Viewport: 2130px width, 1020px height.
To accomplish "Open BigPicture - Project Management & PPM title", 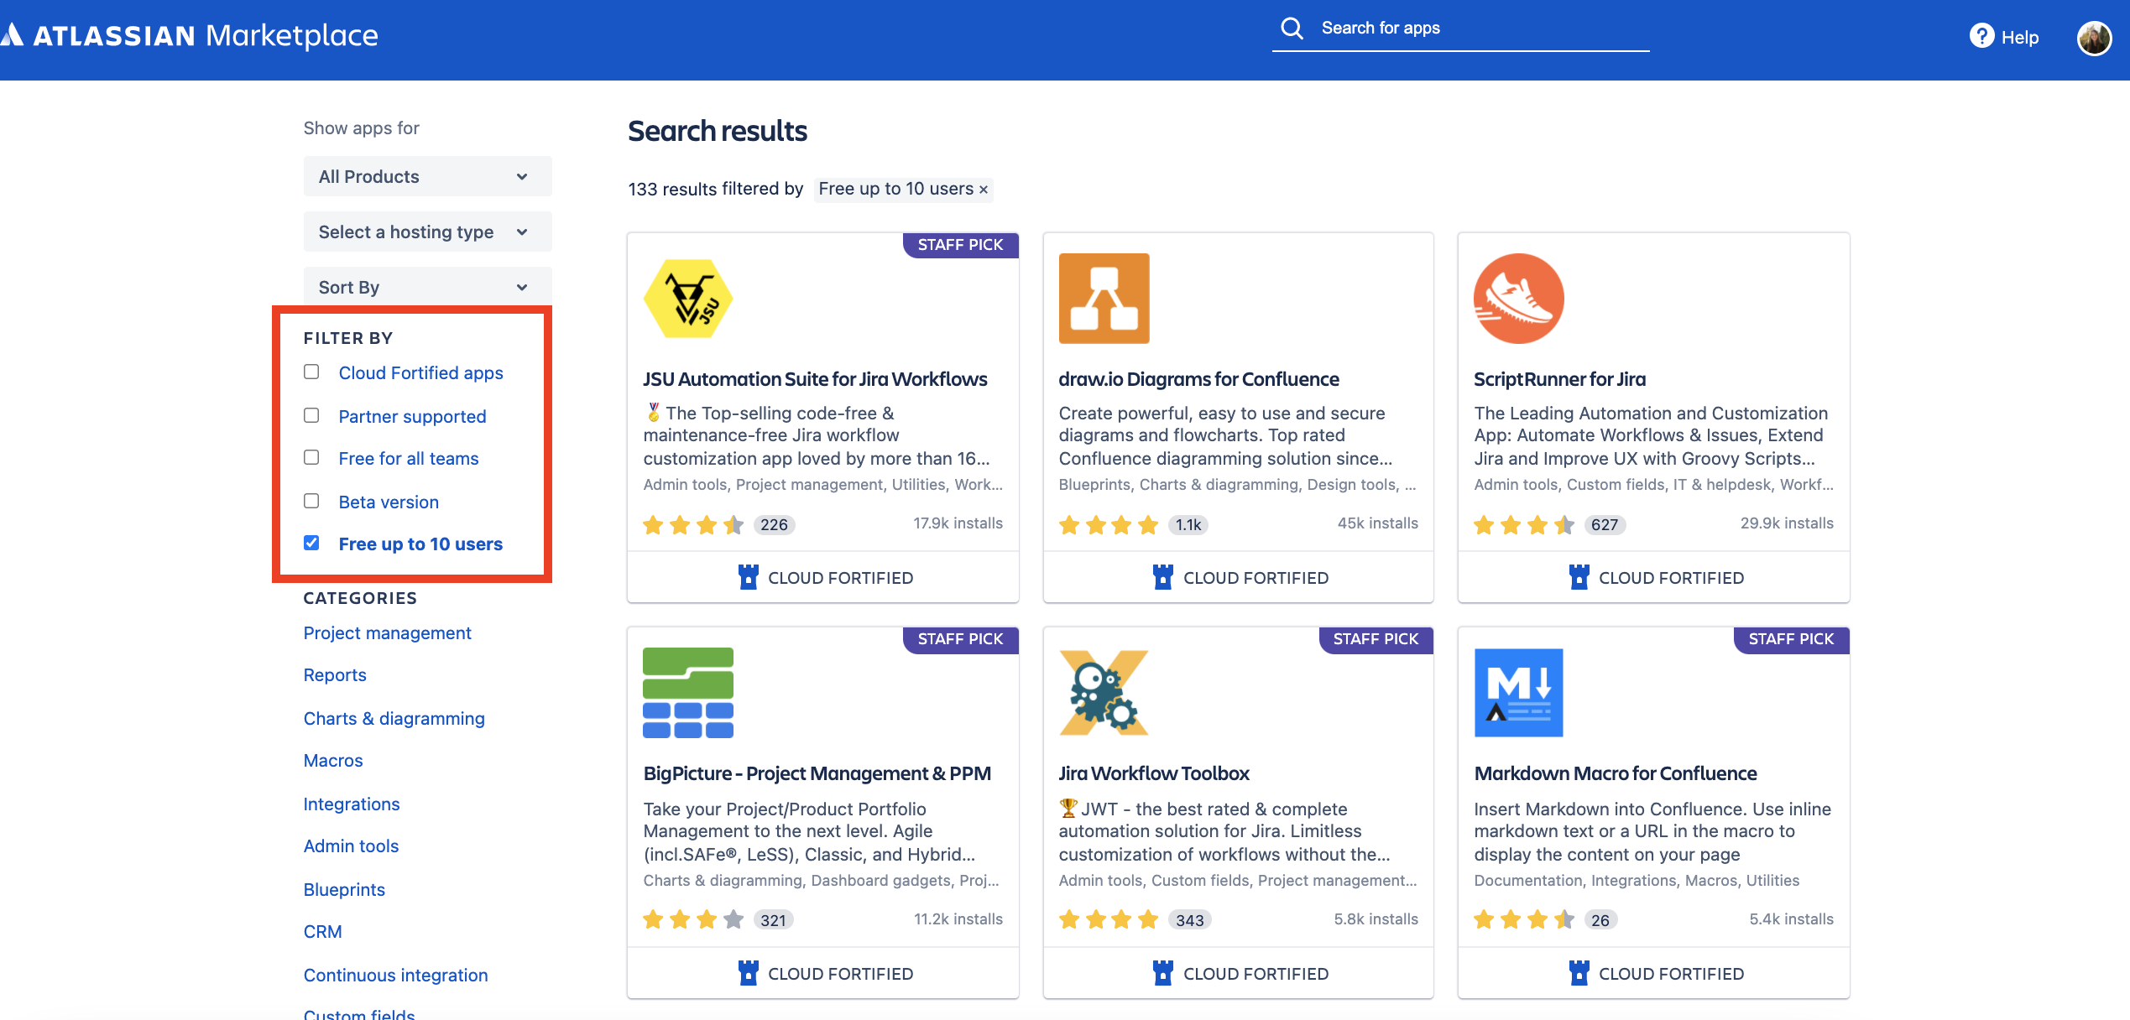I will (x=817, y=773).
